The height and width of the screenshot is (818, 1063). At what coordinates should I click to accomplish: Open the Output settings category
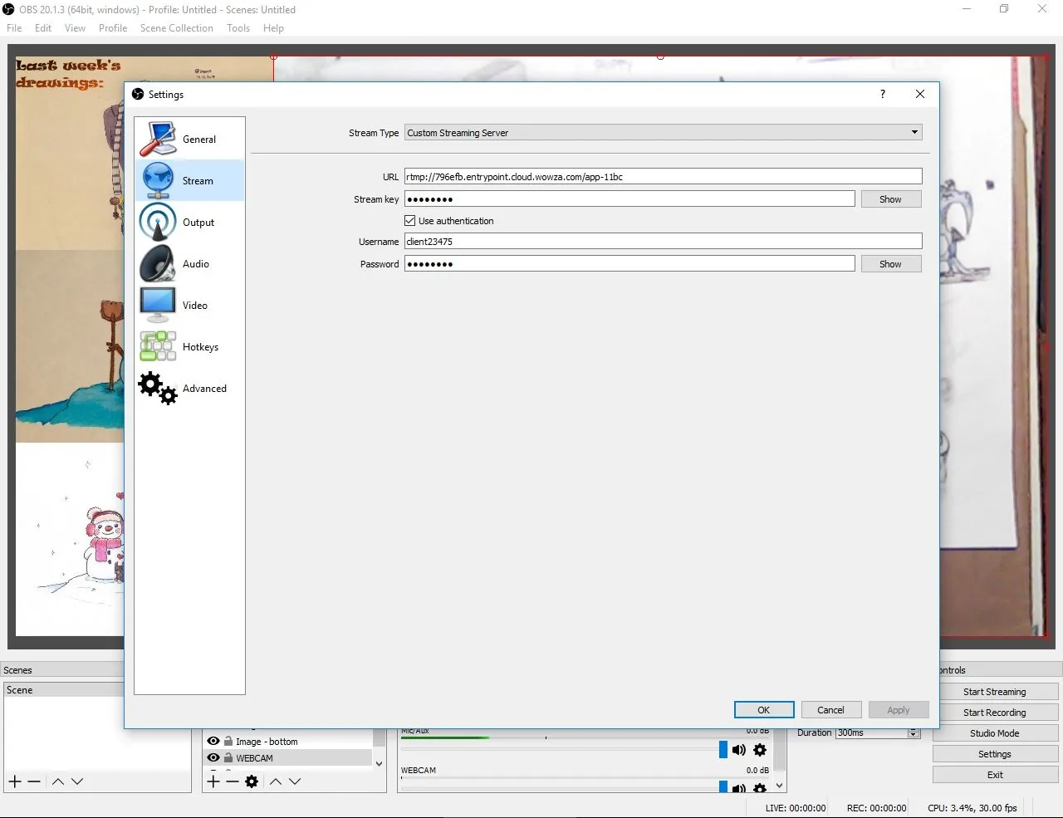189,222
